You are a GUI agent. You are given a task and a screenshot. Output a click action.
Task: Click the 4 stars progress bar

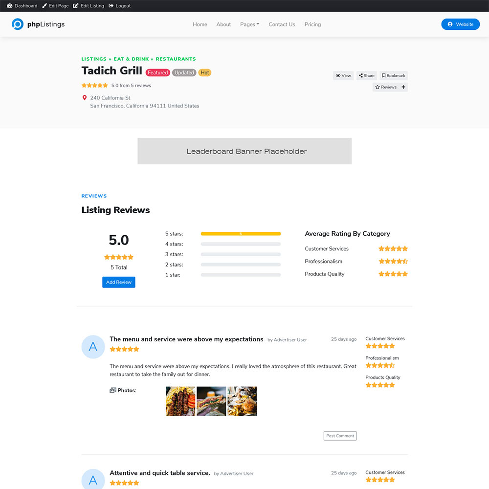(x=241, y=244)
